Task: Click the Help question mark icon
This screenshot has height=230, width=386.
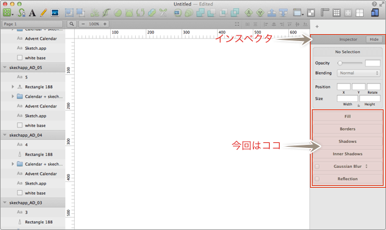Action: pyautogui.click(x=374, y=4)
